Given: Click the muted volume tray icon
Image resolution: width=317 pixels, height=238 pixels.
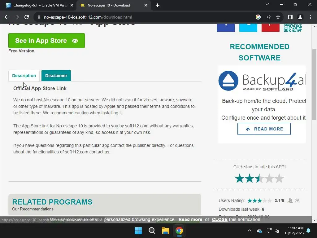Looking at the screenshot, I should [277, 231].
